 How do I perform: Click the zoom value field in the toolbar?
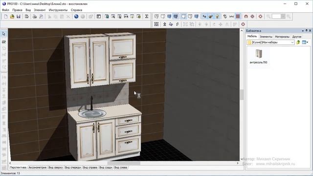(276, 17)
